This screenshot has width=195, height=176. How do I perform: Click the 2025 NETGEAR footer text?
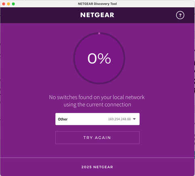97,167
